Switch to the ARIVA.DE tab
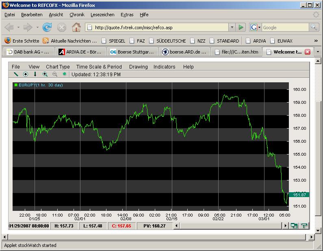Viewport: 323px width, 251px height. tap(80, 52)
